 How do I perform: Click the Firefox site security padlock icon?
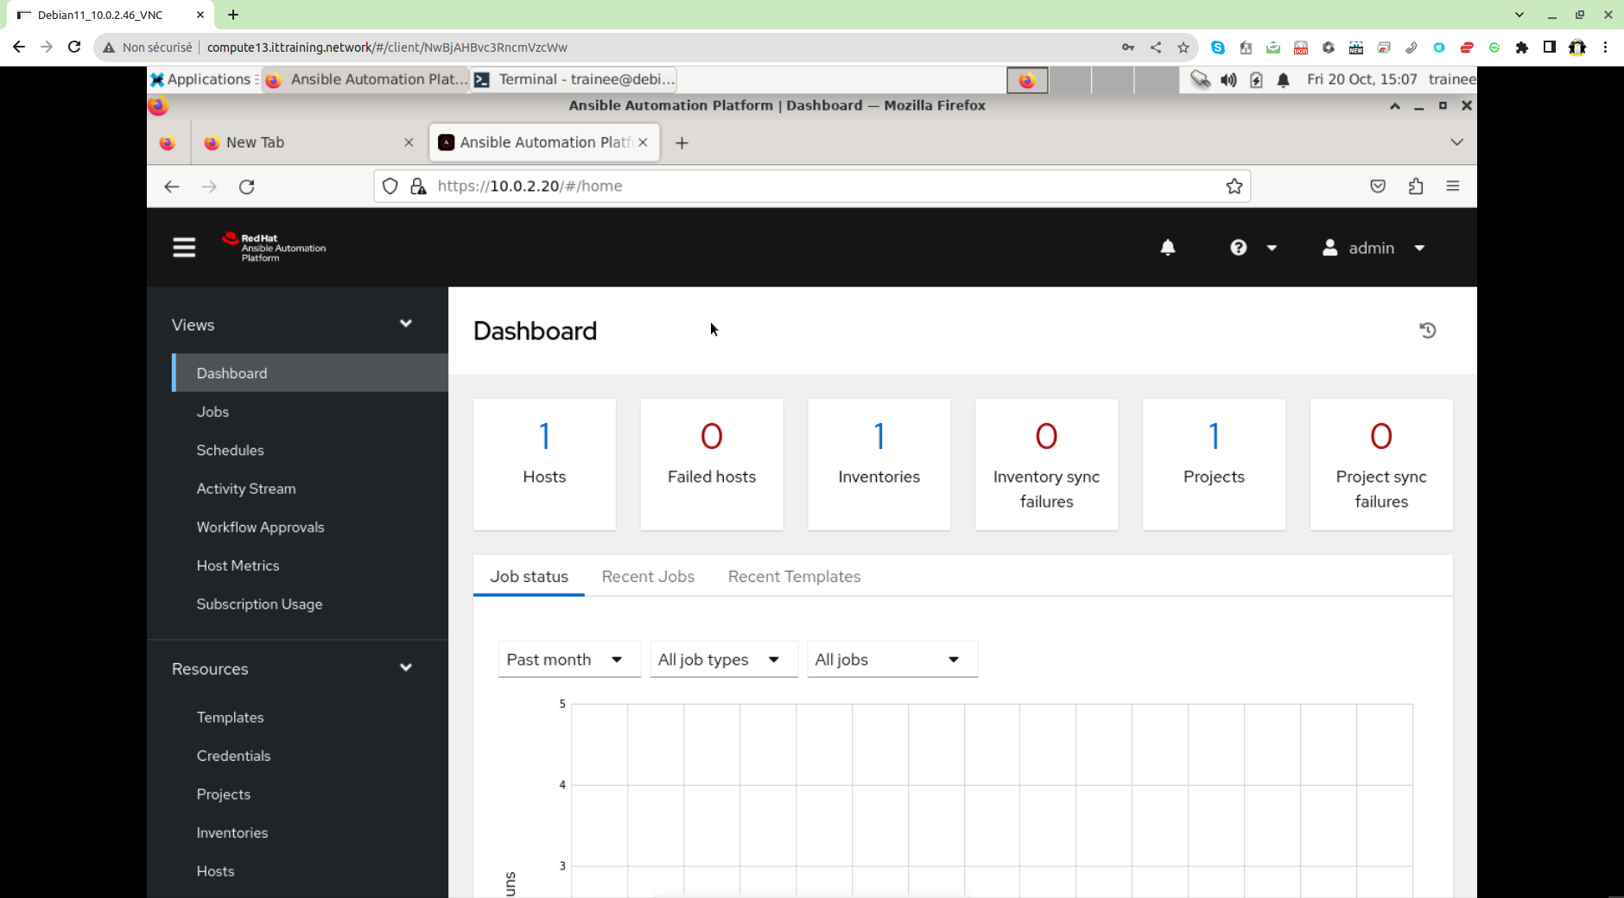pyautogui.click(x=418, y=187)
